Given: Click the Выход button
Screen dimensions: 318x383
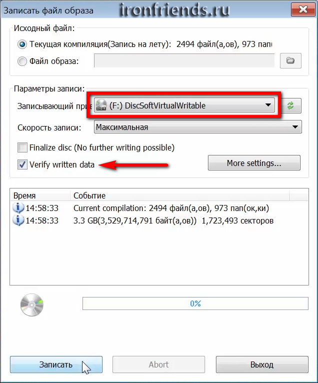Looking at the screenshot, I should 262,364.
